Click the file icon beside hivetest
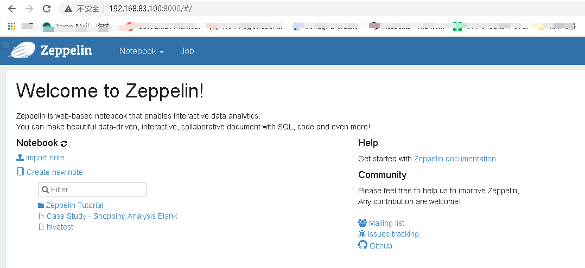This screenshot has height=268, width=585. pyautogui.click(x=41, y=227)
